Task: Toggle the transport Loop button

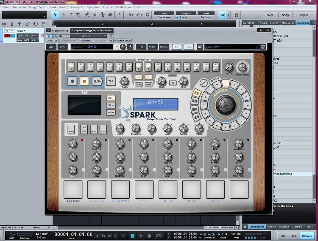Action: click(159, 236)
